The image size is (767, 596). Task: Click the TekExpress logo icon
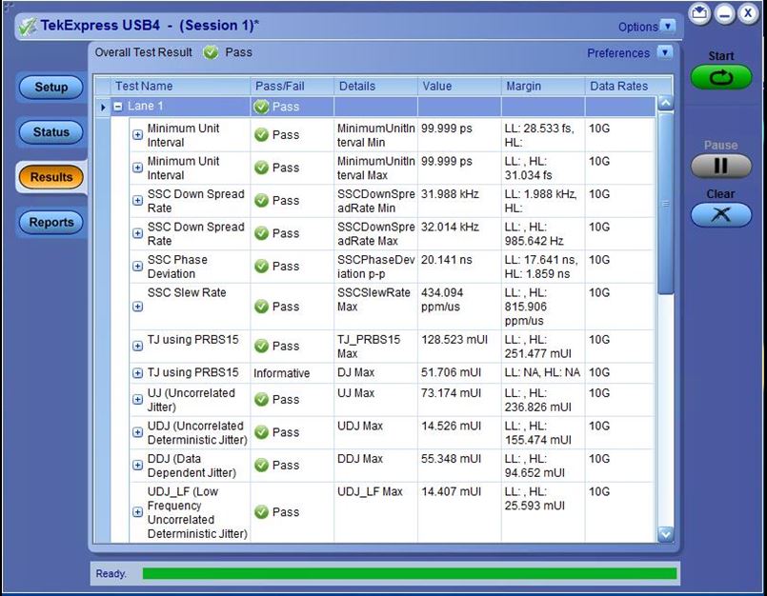[26, 25]
